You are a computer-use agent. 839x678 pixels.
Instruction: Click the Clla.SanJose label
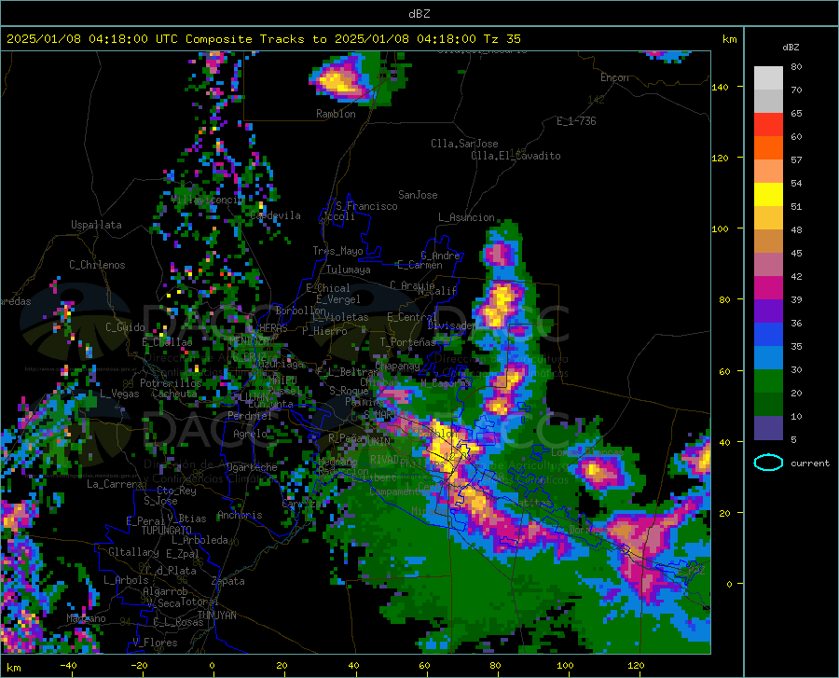tap(464, 144)
